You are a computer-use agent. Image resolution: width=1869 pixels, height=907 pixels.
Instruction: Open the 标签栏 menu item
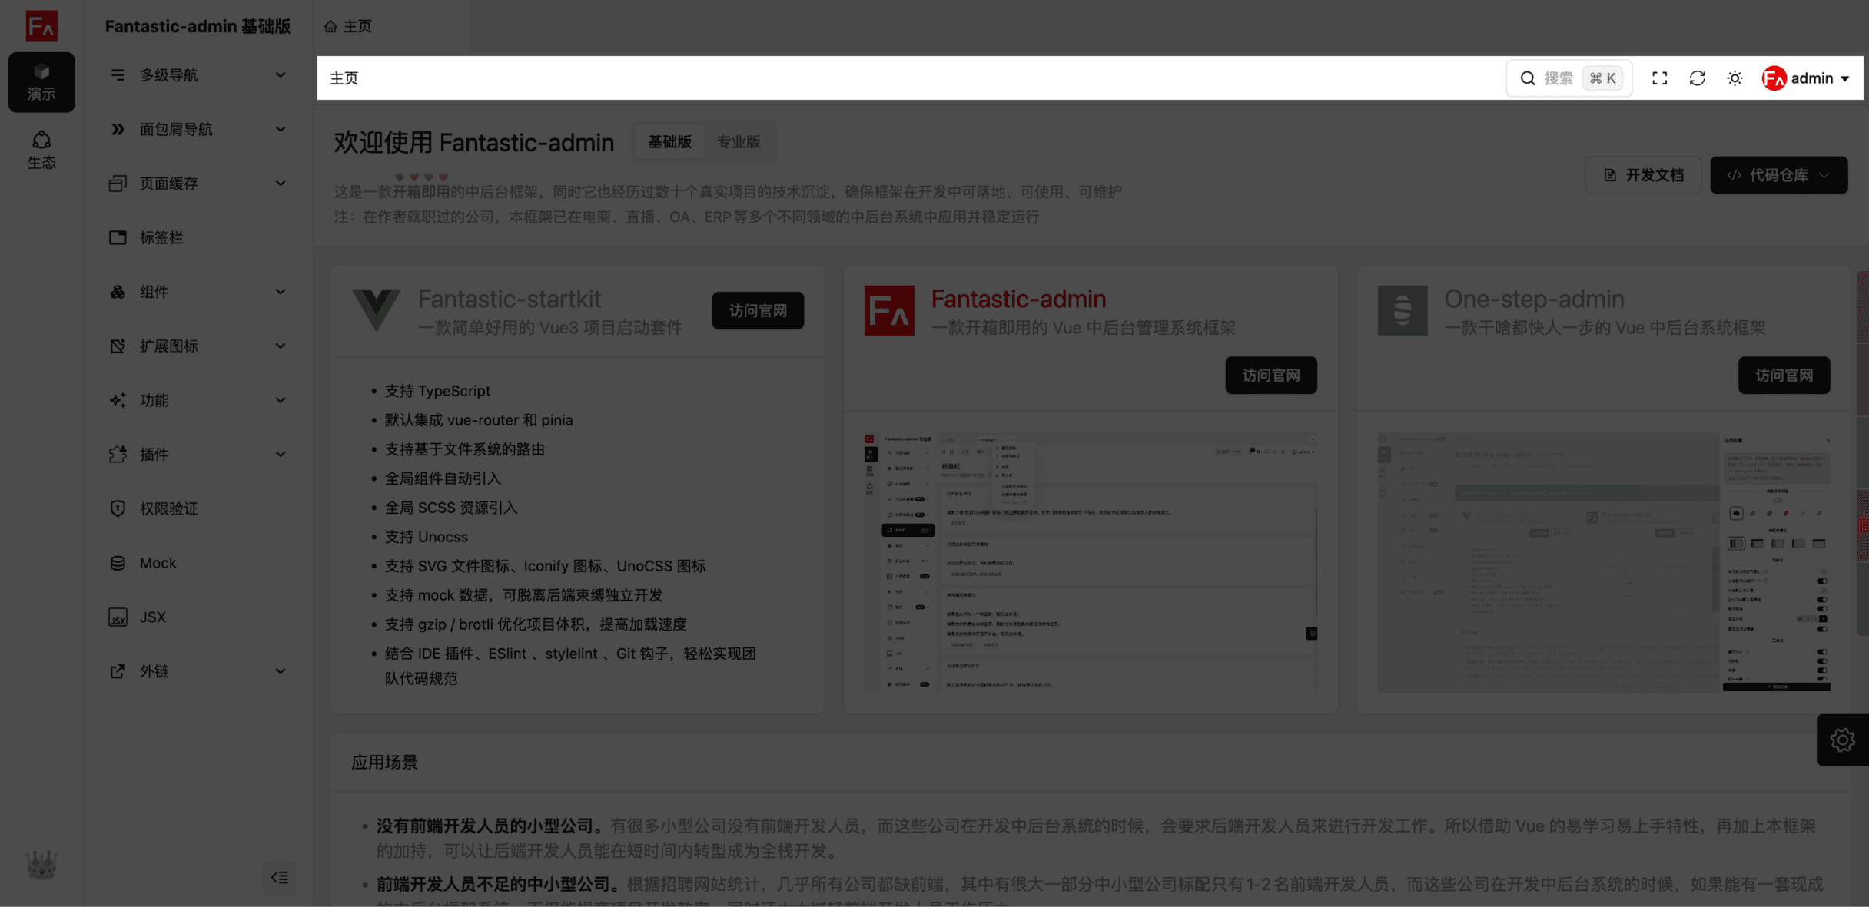(161, 238)
